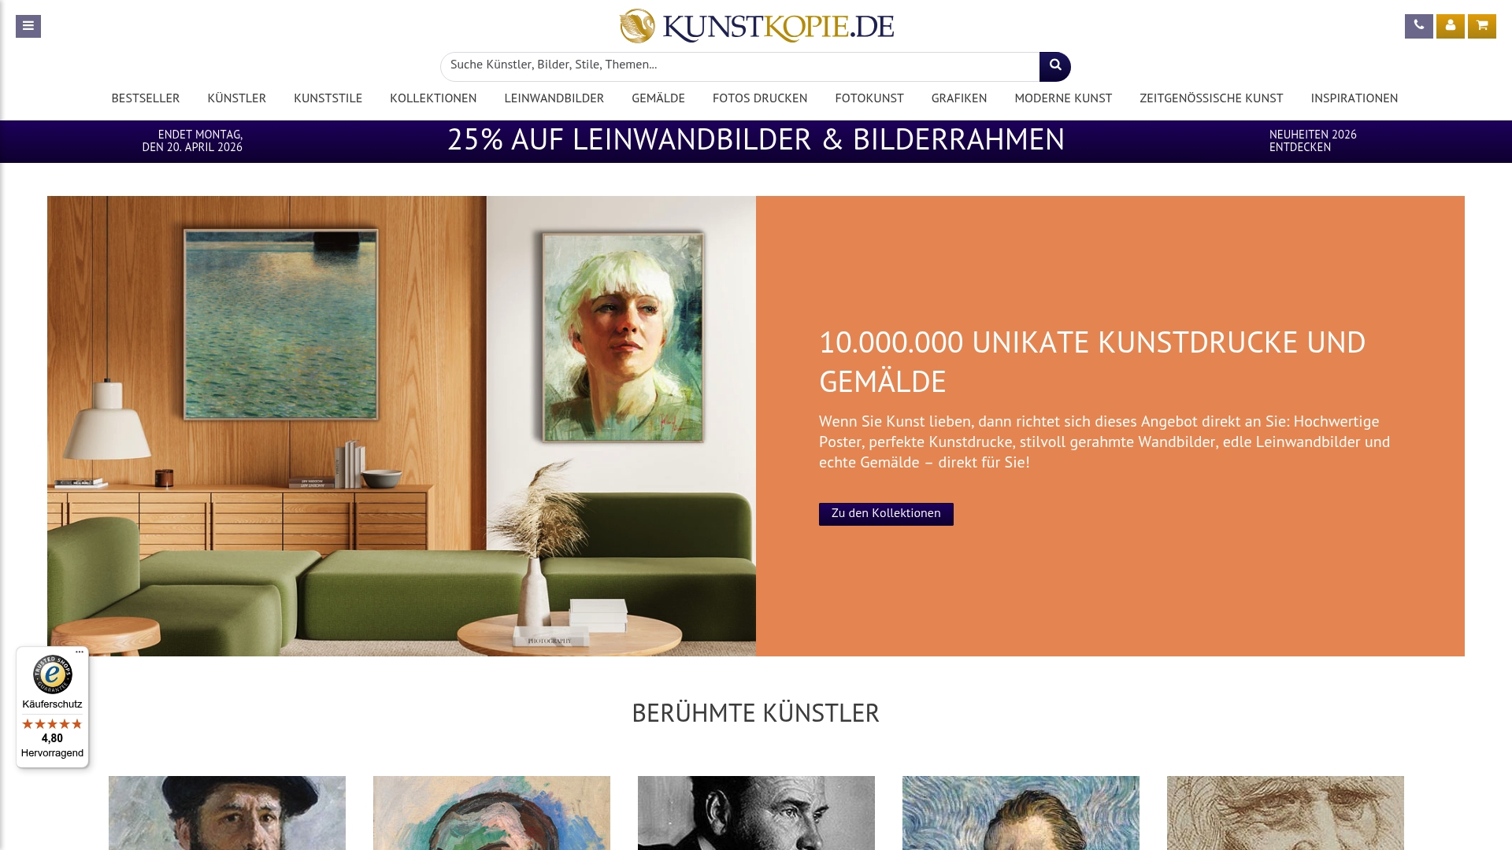This screenshot has height=850, width=1512.
Task: Click the Kunstkopie.de swan logo
Action: coord(756,26)
